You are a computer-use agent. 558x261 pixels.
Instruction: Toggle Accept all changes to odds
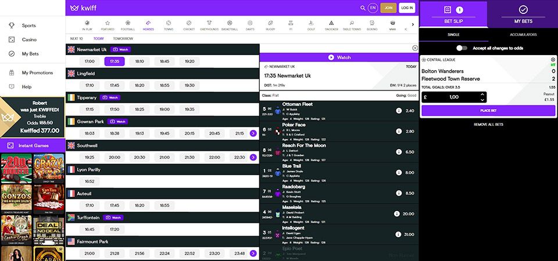pos(462,48)
